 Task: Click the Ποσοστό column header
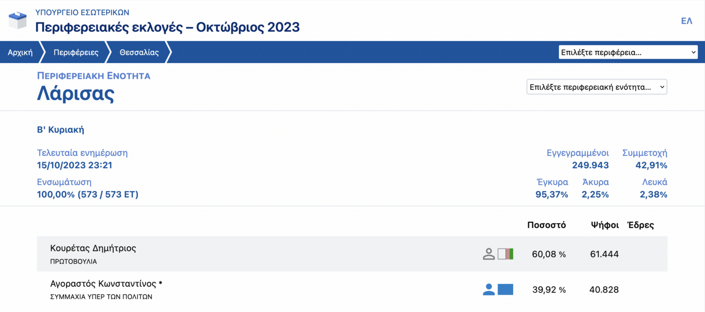tap(546, 225)
